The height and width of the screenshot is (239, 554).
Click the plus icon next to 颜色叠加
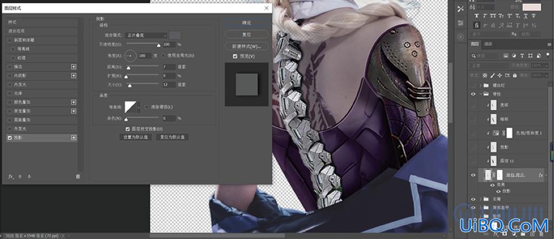coord(74,102)
